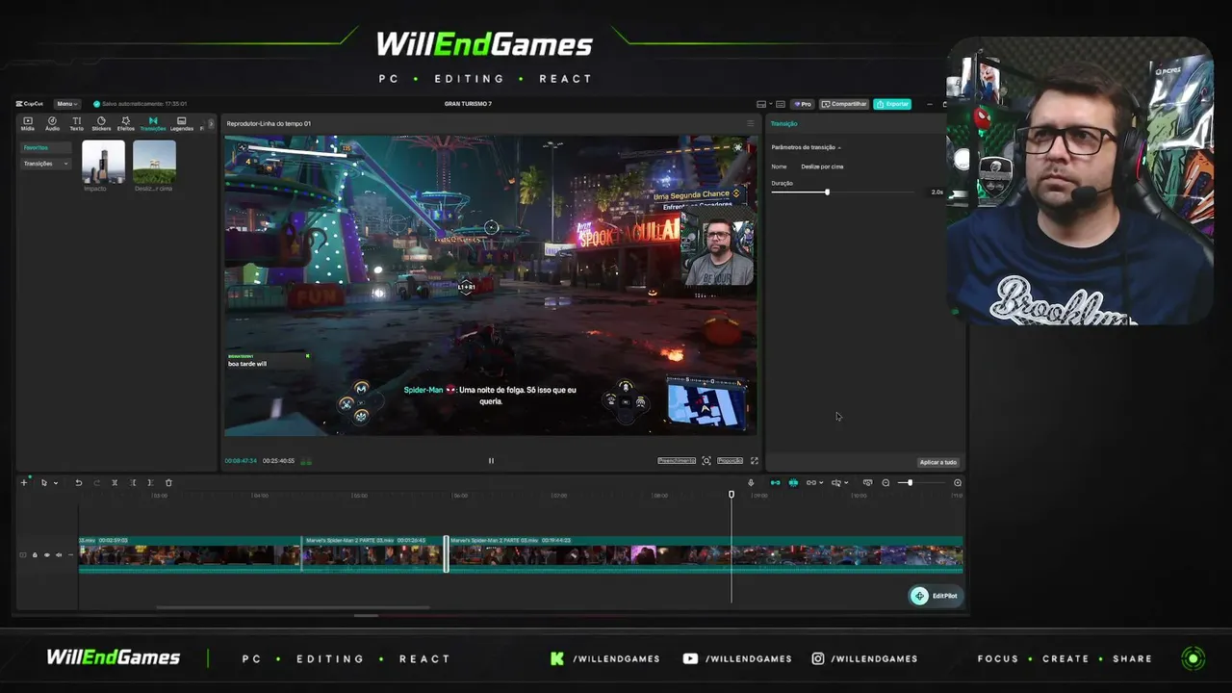Click the split clip tool
Viewport: 1232px width, 693px height.
point(115,483)
